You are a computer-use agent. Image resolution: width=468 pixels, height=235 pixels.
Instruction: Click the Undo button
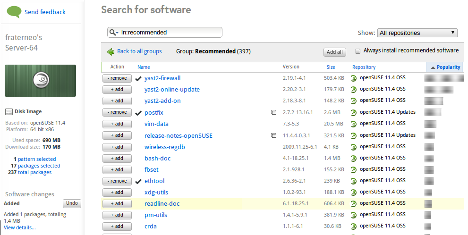coord(72,203)
